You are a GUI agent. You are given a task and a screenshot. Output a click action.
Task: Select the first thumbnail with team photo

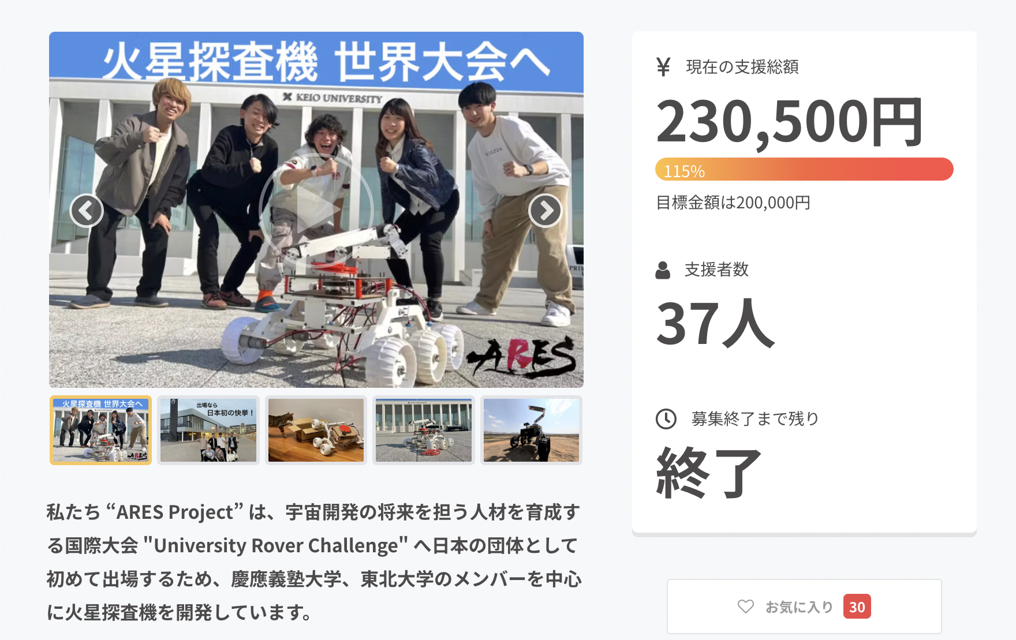click(100, 430)
